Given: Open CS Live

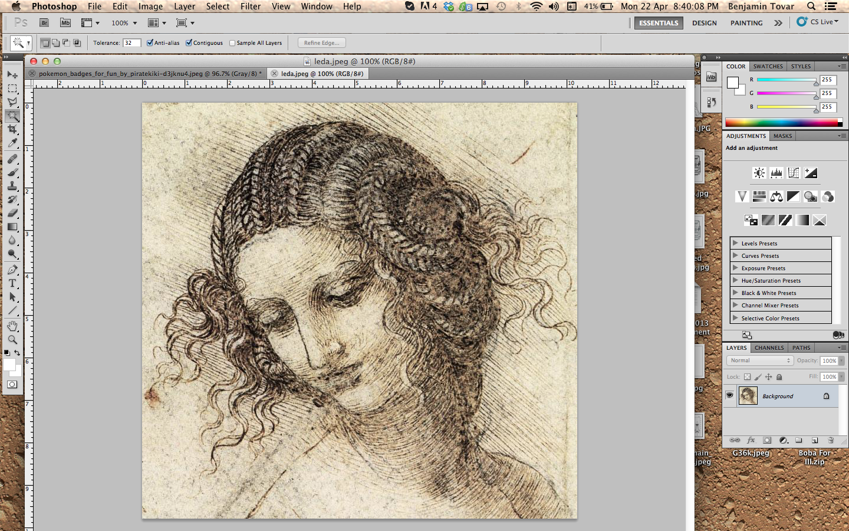Looking at the screenshot, I should 817,22.
